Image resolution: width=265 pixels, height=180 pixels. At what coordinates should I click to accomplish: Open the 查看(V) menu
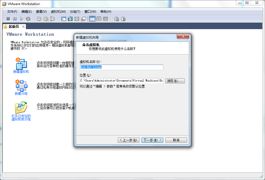(x=41, y=11)
